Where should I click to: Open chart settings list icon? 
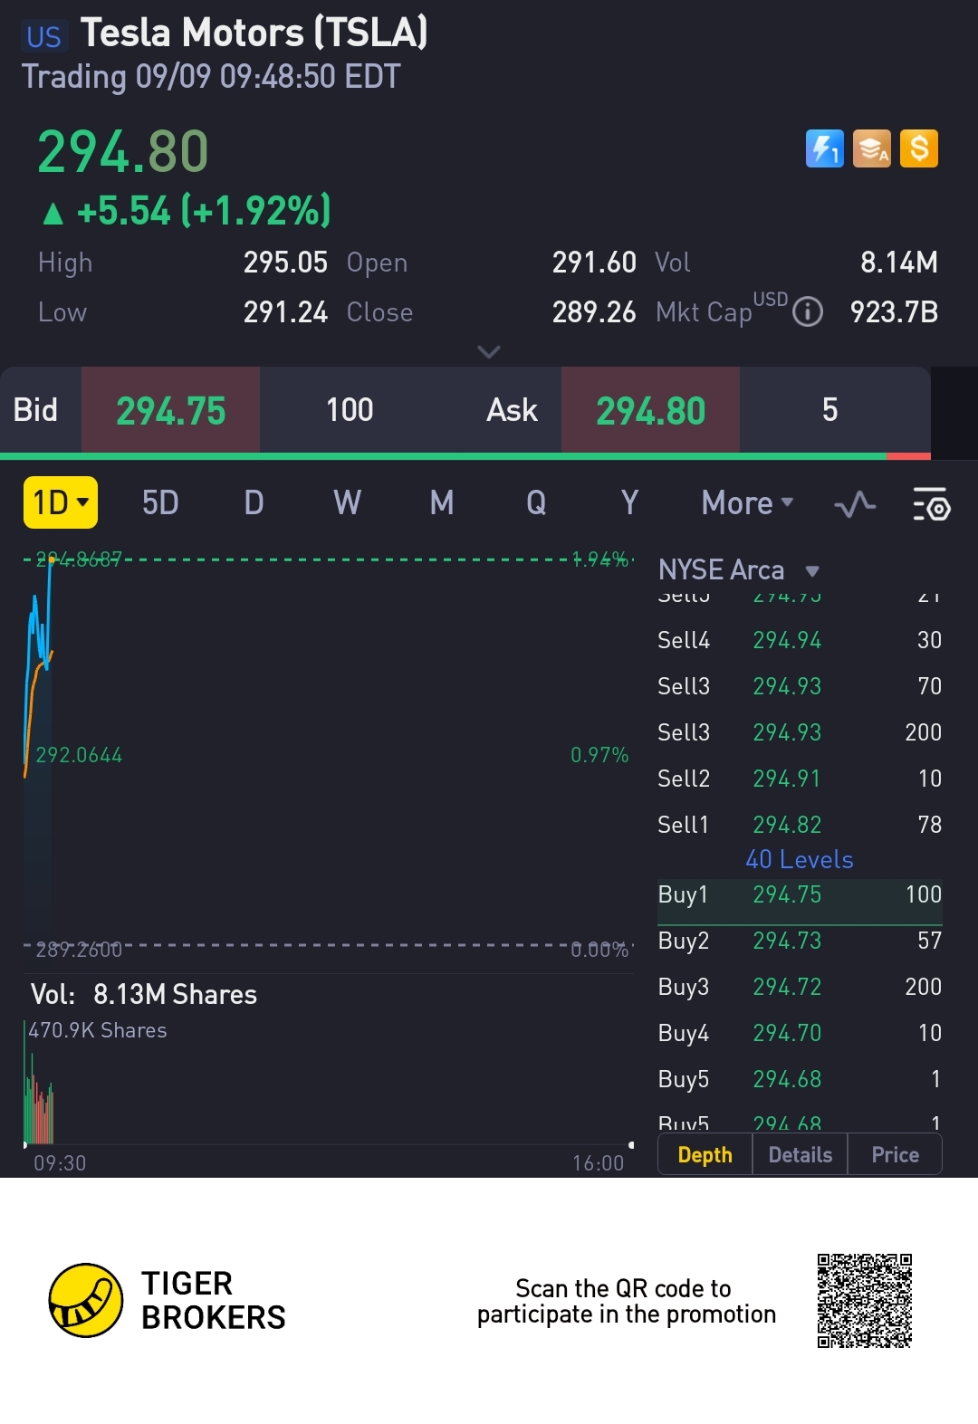930,503
